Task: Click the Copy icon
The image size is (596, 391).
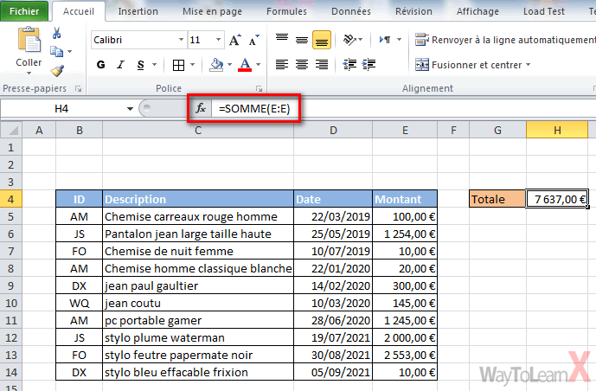Action: pyautogui.click(x=56, y=51)
